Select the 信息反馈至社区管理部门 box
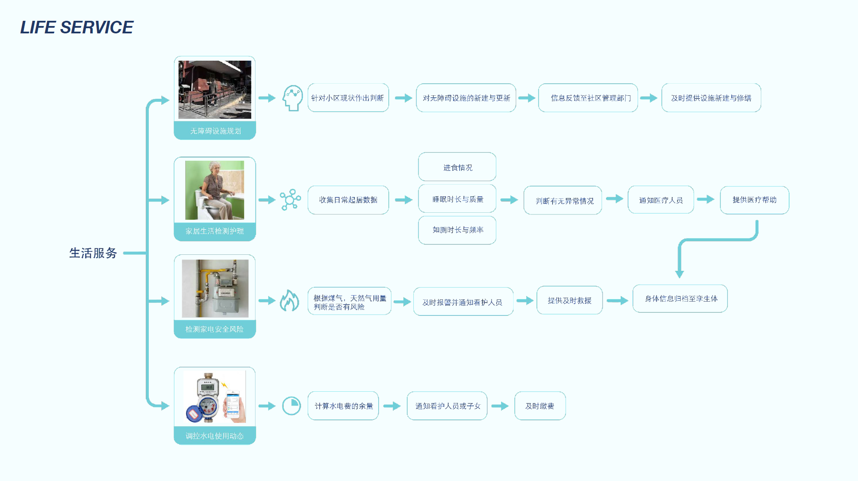Screen dimensions: 858x481 [588, 98]
